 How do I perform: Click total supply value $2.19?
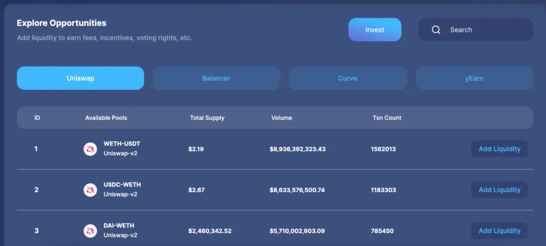coord(196,149)
